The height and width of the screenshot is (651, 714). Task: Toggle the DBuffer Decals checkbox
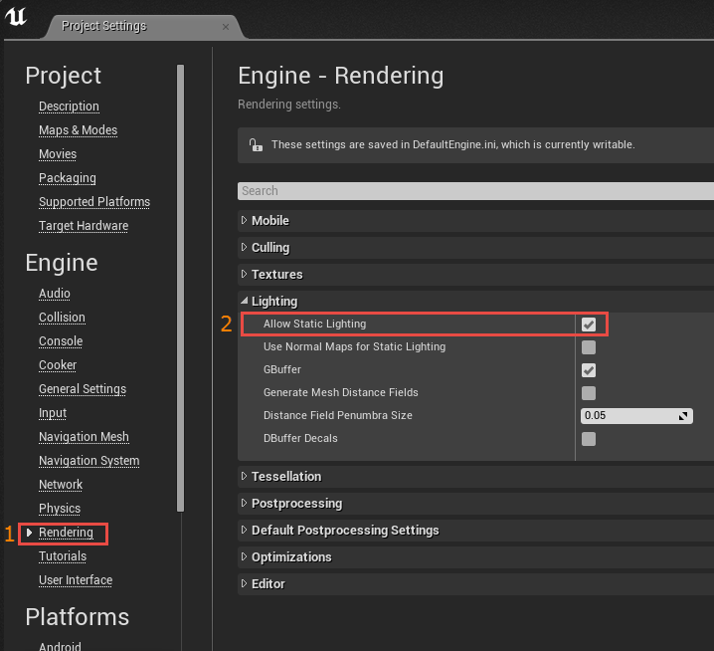[x=589, y=439]
